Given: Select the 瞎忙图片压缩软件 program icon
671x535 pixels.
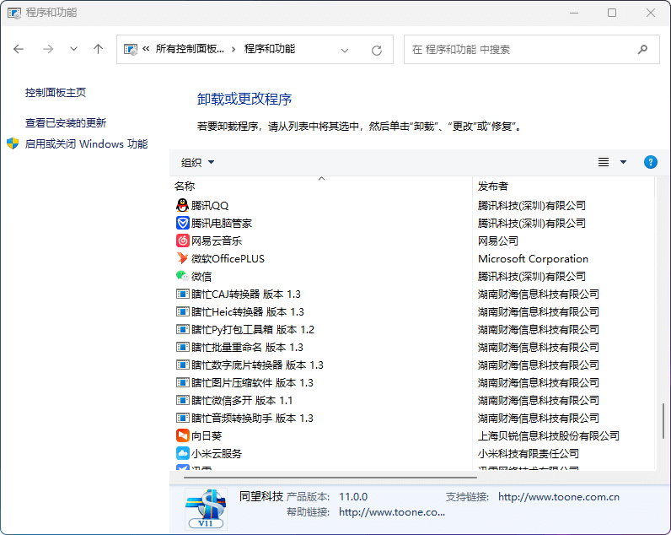Looking at the screenshot, I should coord(182,382).
